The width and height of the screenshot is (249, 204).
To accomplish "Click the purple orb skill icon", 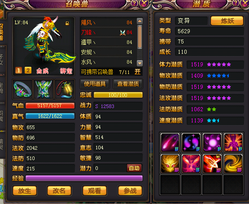I will click(212, 143).
